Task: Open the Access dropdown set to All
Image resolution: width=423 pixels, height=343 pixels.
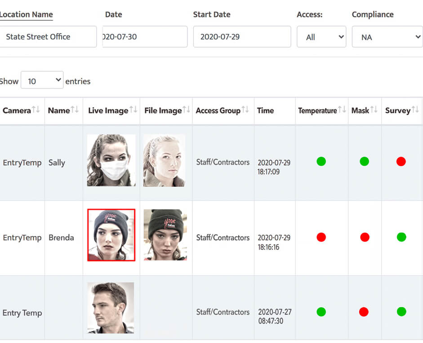Action: [x=321, y=37]
